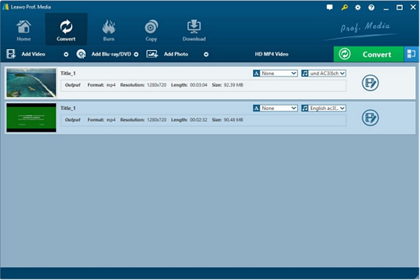This screenshot has width=420, height=280.
Task: Click the Add Photo picture icon
Action: (152, 54)
